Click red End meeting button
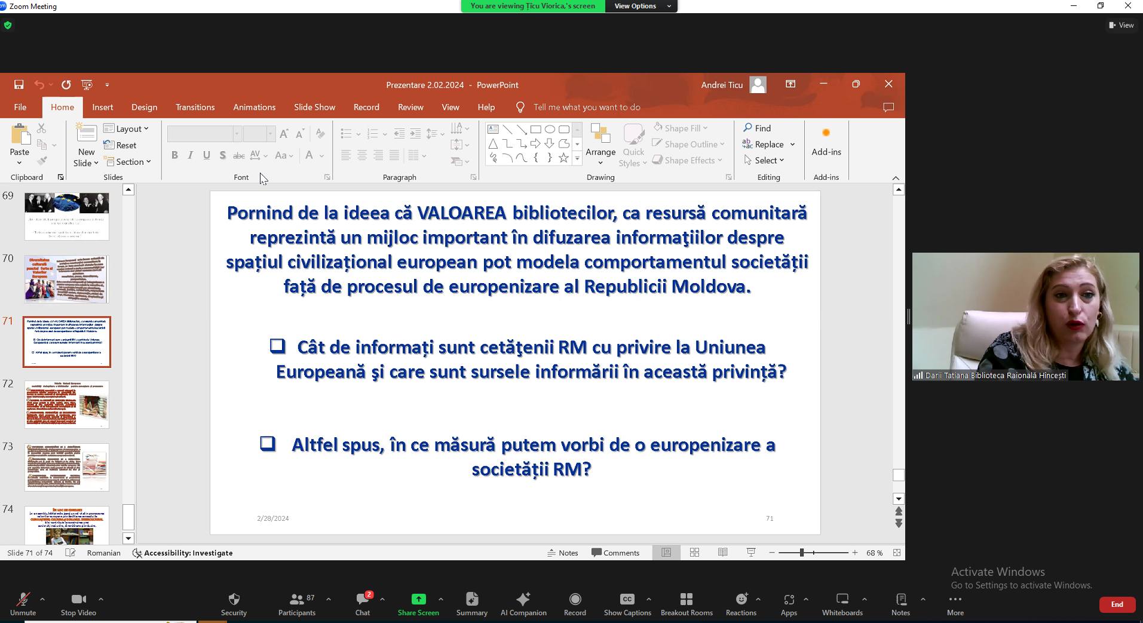The image size is (1143, 623). tap(1116, 604)
